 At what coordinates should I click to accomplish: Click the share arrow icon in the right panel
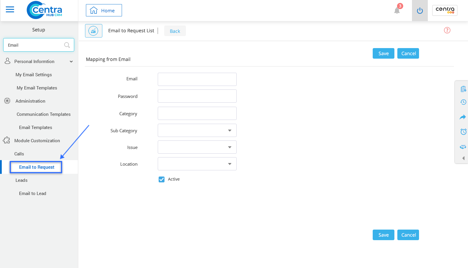coord(463,117)
